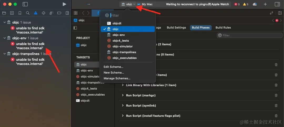Collapse the objc-trampolines issue group
284x127 pixels.
[4, 54]
